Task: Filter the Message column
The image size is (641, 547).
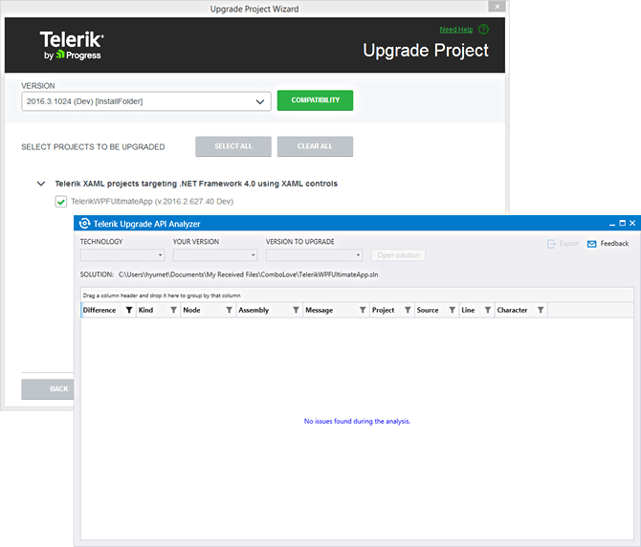Action: [x=363, y=310]
